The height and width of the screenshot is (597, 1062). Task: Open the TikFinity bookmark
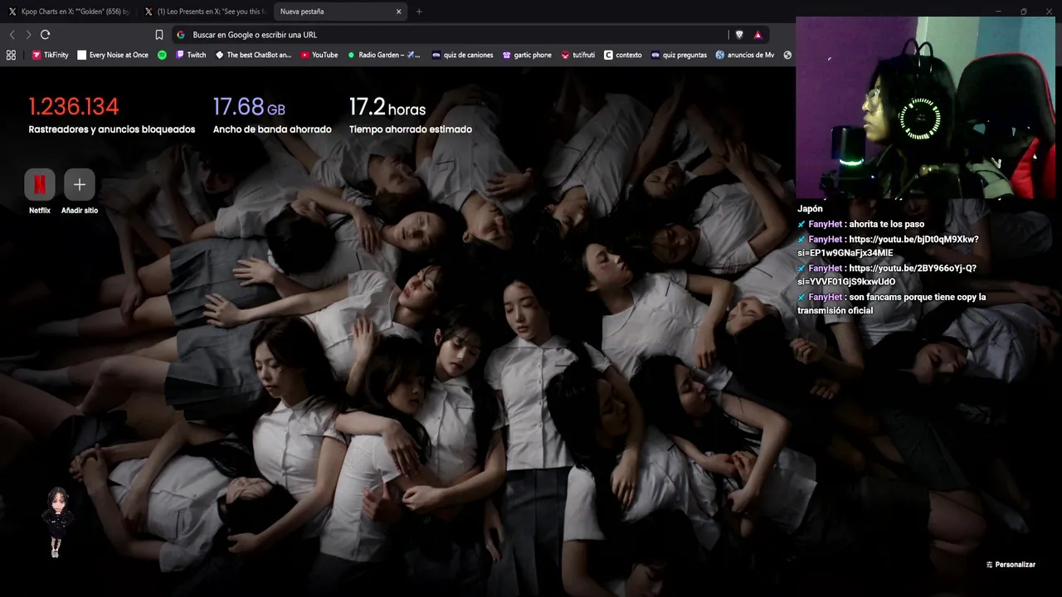50,55
